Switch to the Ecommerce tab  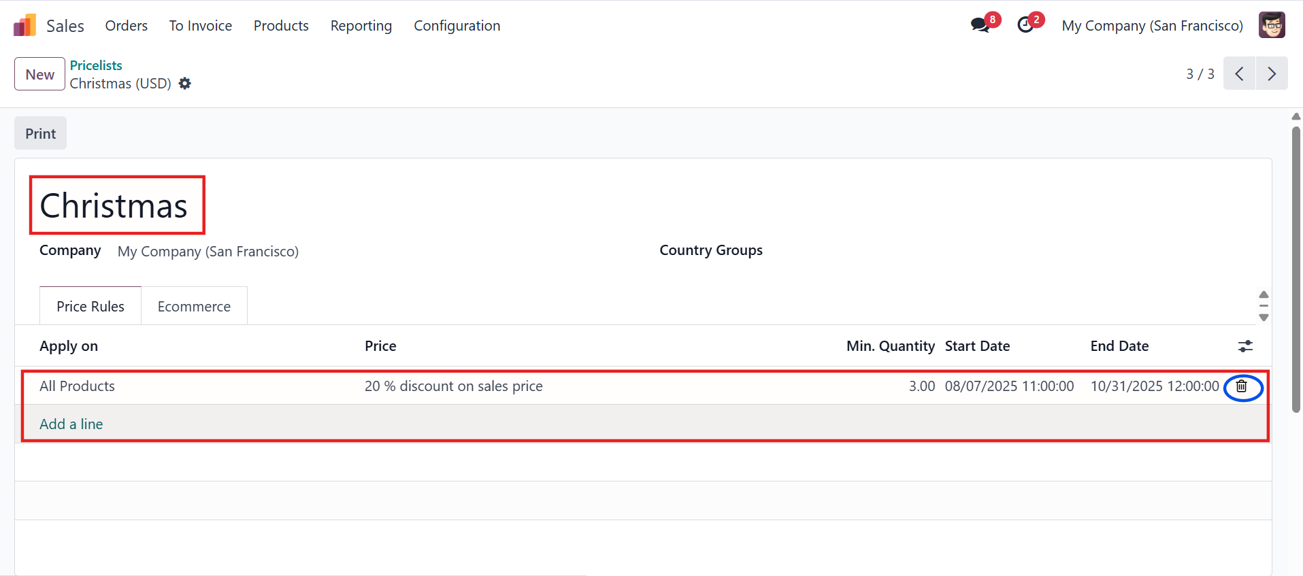[194, 306]
